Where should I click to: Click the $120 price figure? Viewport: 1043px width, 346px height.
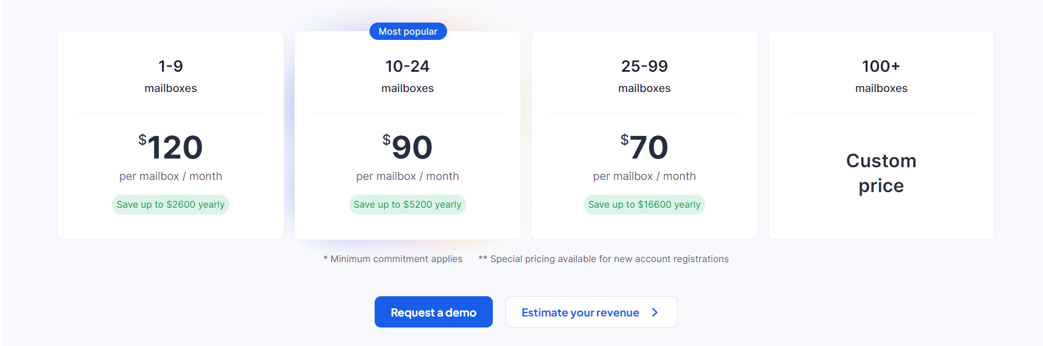pos(171,147)
